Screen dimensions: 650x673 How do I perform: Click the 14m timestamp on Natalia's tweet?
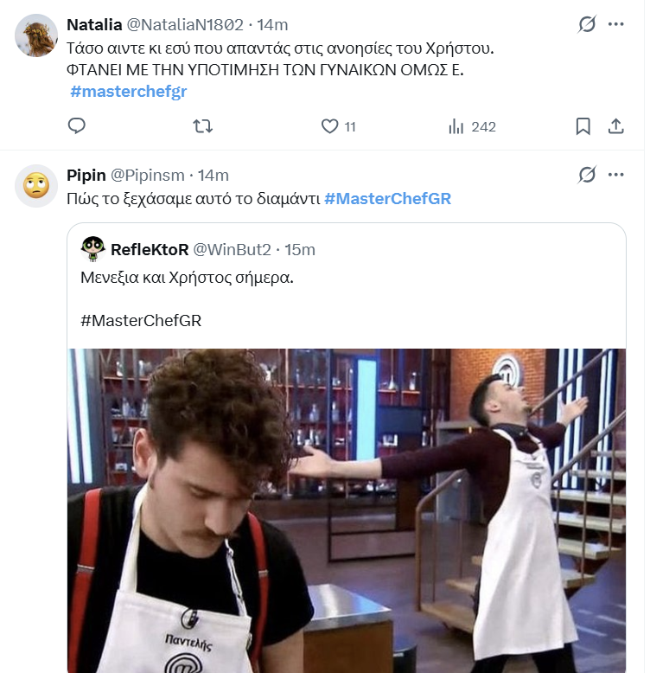274,24
